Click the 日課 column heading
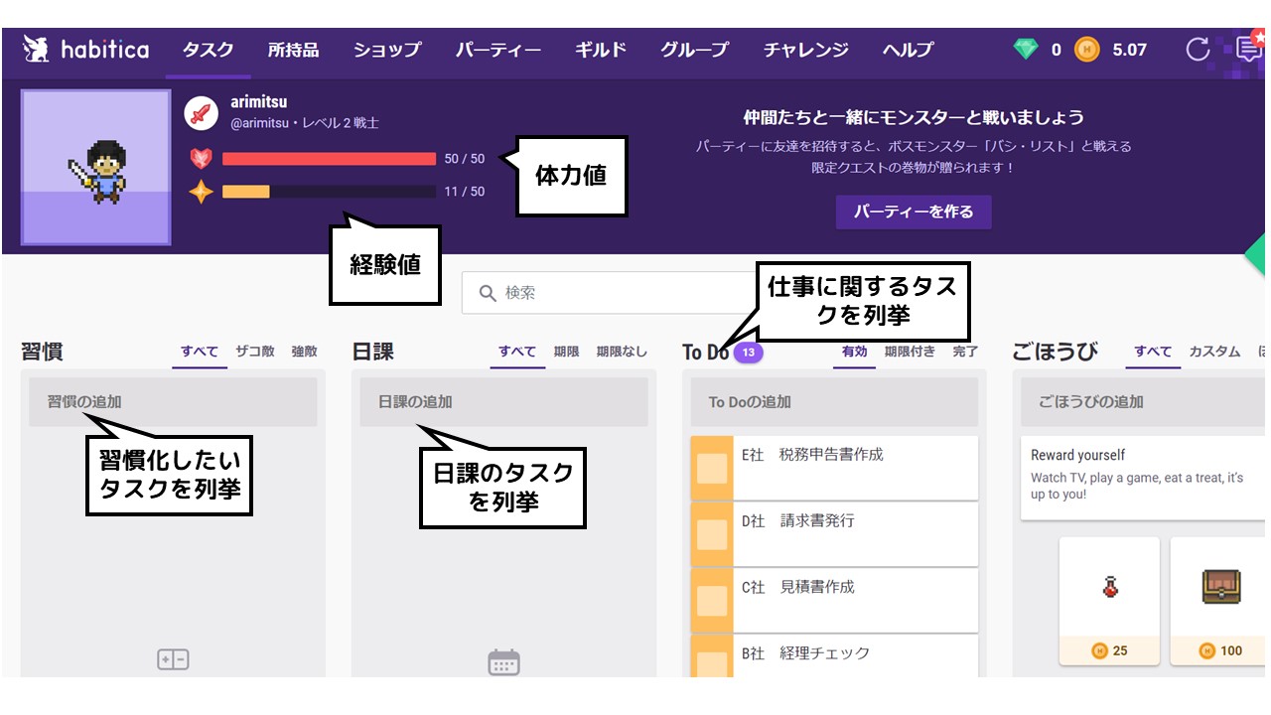1271x715 pixels. (x=372, y=352)
